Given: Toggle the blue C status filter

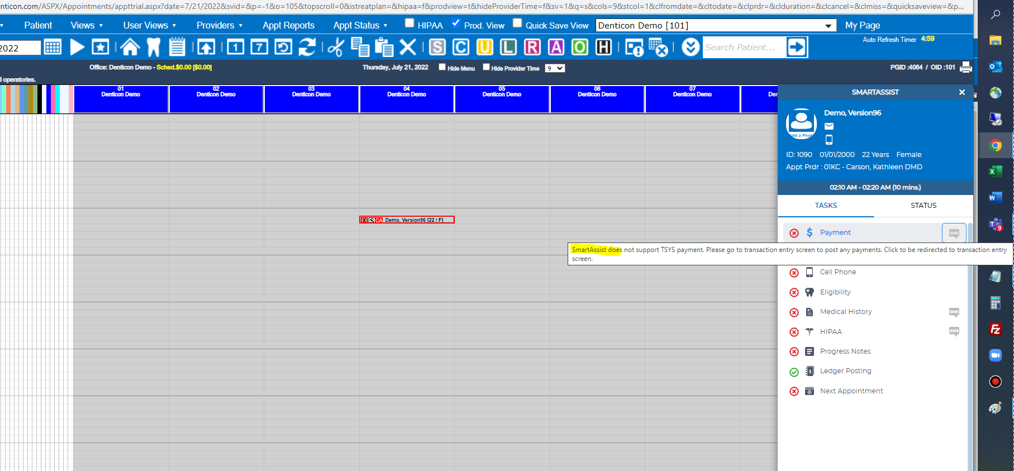Looking at the screenshot, I should pyautogui.click(x=461, y=47).
